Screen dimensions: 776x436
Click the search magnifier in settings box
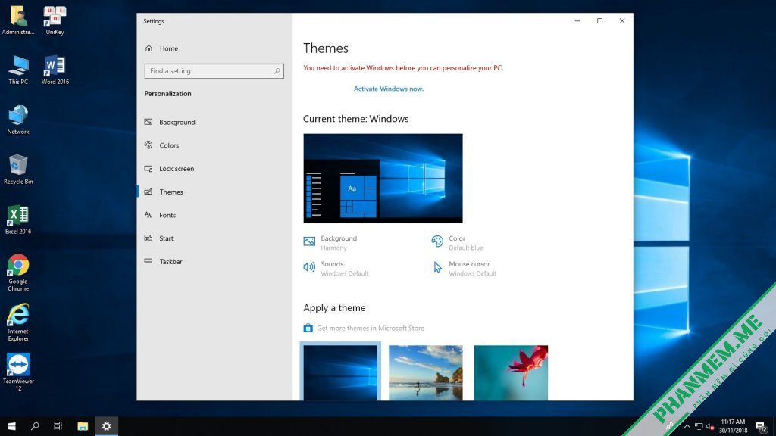coord(277,71)
